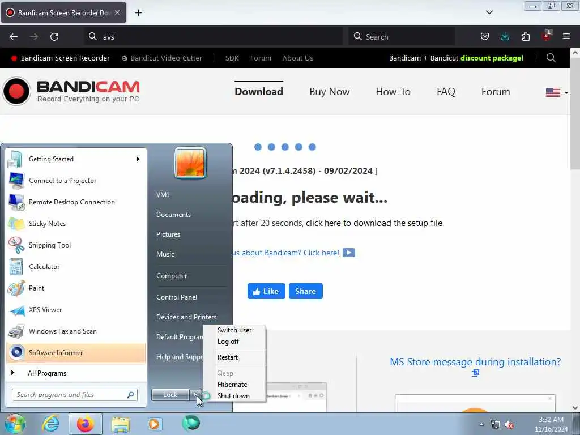Open How-To nav item
580x435 pixels.
pos(393,92)
